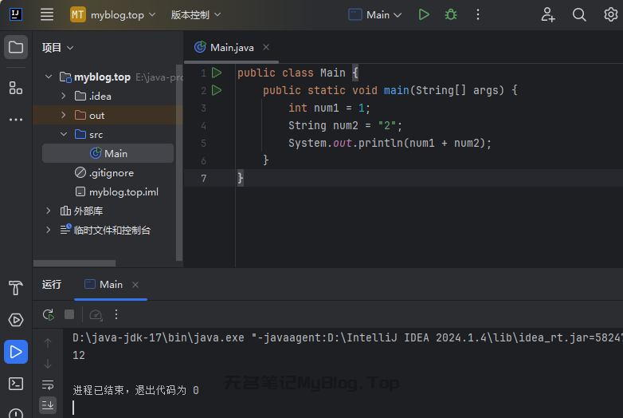Image resolution: width=623 pixels, height=418 pixels.
Task: Open the myblog.top project dropdown
Action: click(x=113, y=15)
